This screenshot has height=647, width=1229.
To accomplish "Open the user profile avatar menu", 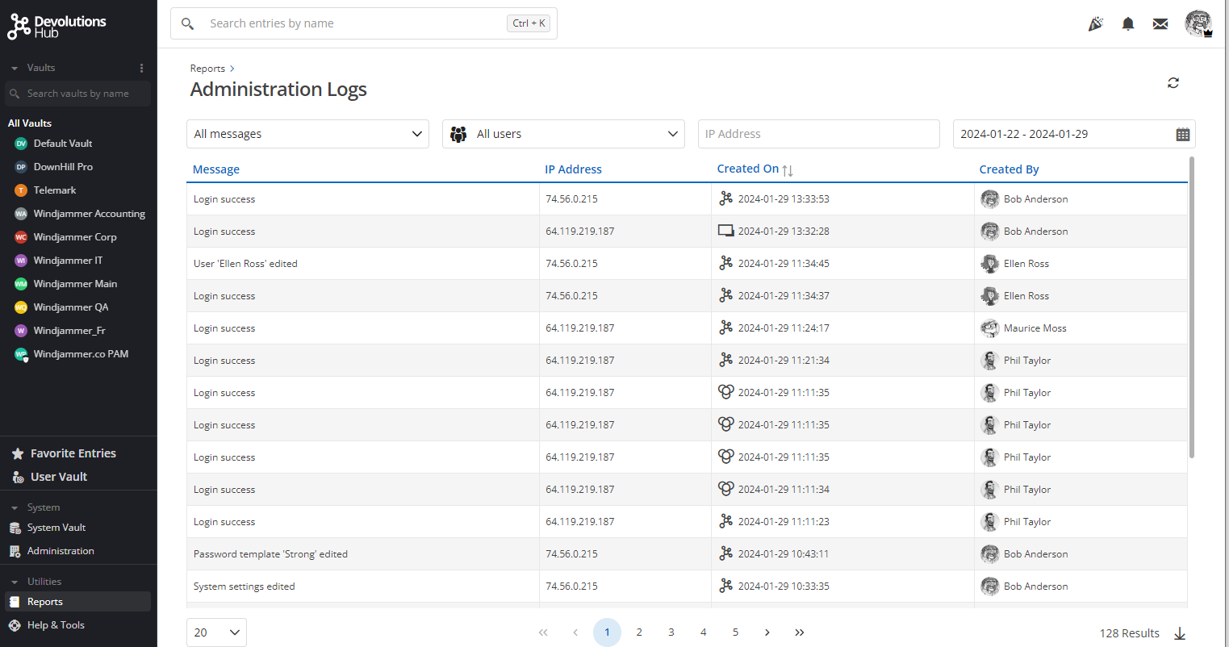I will (x=1198, y=23).
